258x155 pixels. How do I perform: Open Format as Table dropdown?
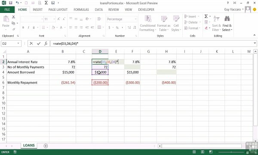point(164,23)
